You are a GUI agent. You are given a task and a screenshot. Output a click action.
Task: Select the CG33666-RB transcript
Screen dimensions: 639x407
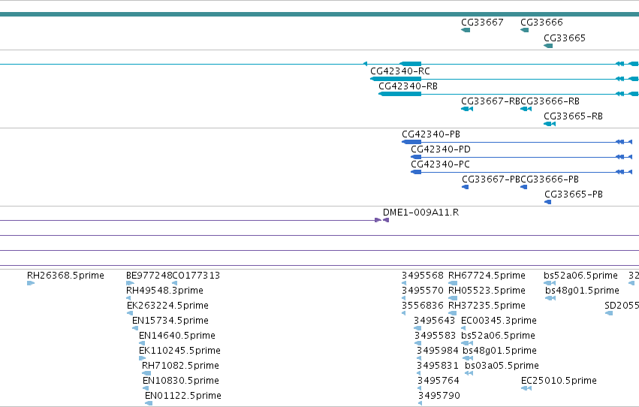(x=550, y=101)
